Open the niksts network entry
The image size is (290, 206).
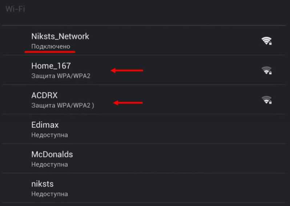(144, 188)
